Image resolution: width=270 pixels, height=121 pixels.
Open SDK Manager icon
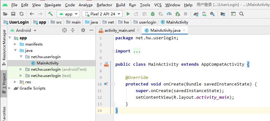pos(212,14)
